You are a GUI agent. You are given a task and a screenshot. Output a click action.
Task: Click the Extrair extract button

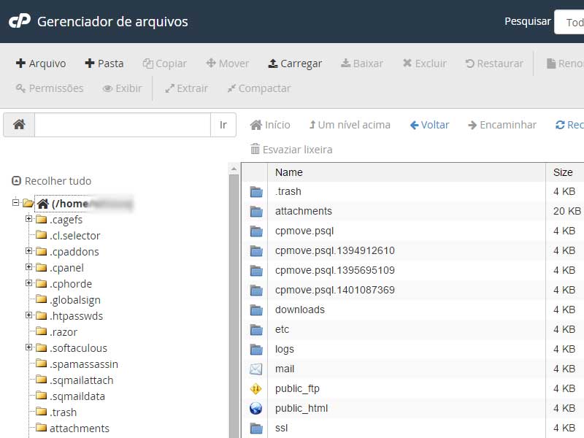[x=187, y=88]
